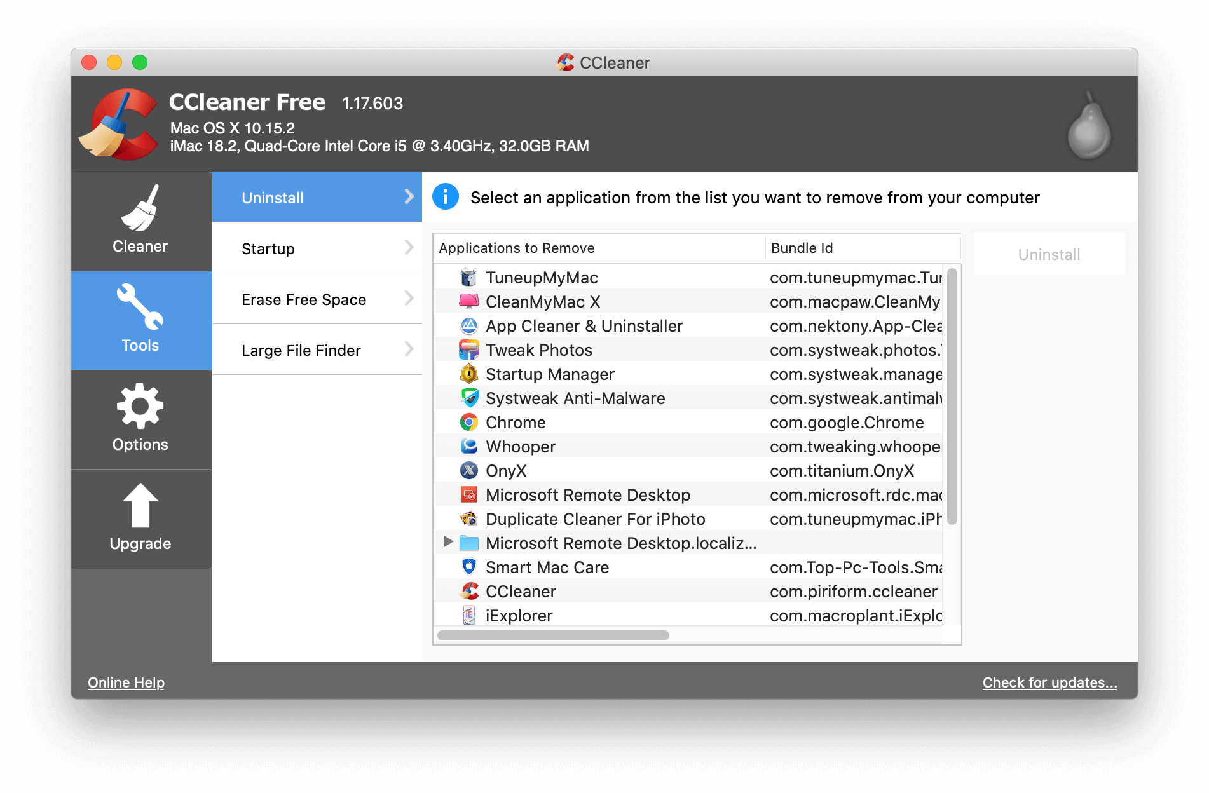Viewport: 1209px width, 793px height.
Task: Select Systweak Anti-Malware shield icon
Action: click(x=468, y=398)
